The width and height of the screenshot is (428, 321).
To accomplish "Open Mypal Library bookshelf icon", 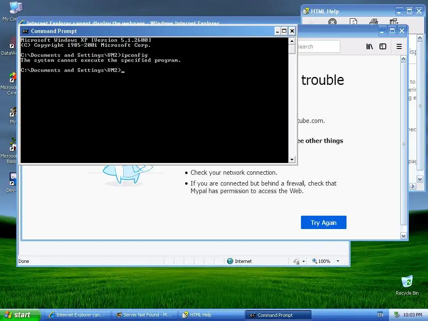I will (x=369, y=47).
